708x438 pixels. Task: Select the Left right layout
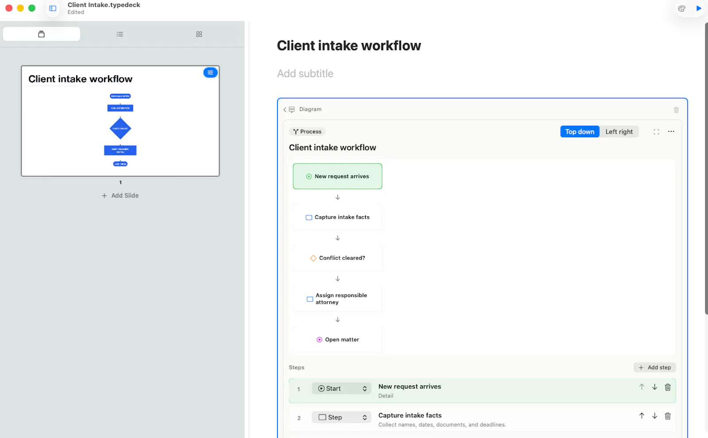pos(619,132)
